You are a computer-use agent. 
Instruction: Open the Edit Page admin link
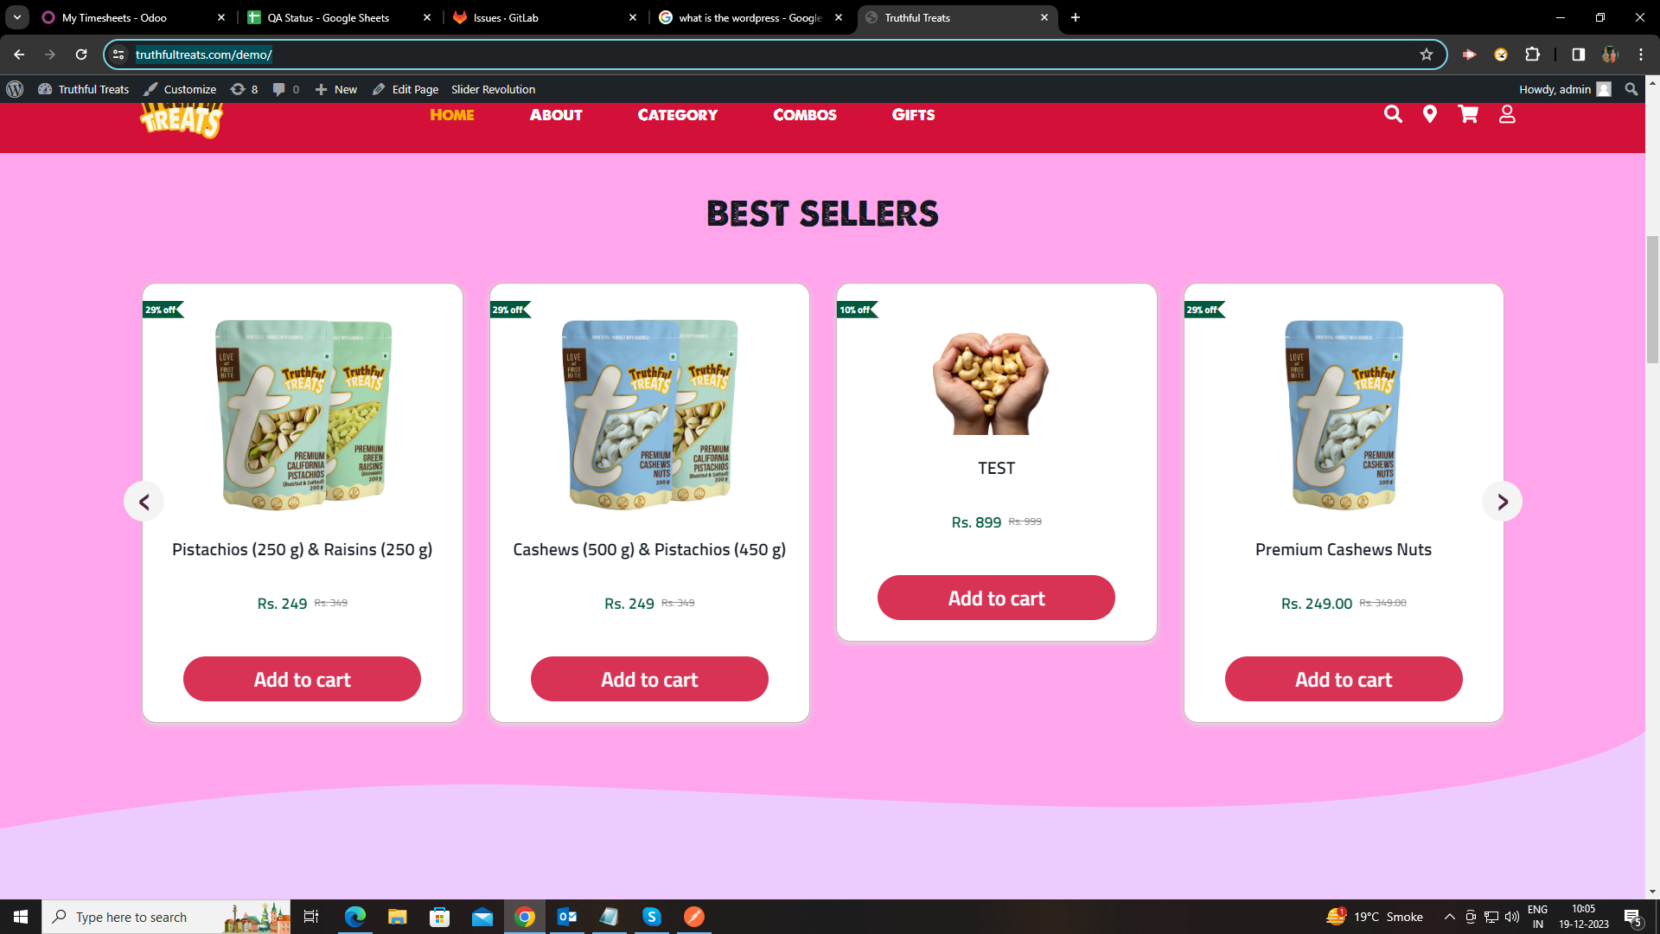pos(405,89)
